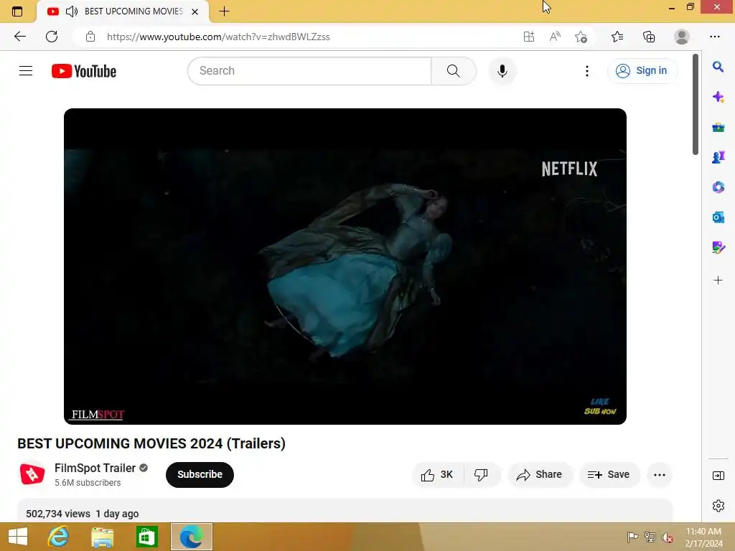
Task: Save video to a playlist
Action: (x=609, y=475)
